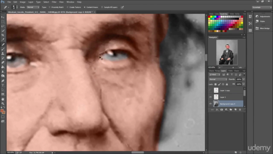Screen dimensions: 273x154
Task: Open the Layer menu
Action: coord(31,2)
